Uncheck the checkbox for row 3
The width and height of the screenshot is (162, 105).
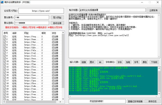click(x=4, y=42)
